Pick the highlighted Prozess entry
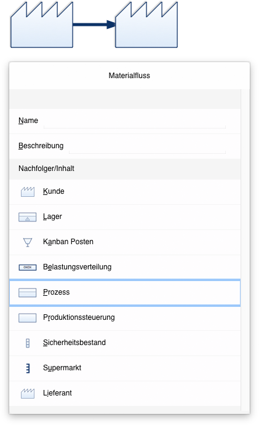 pyautogui.click(x=125, y=293)
